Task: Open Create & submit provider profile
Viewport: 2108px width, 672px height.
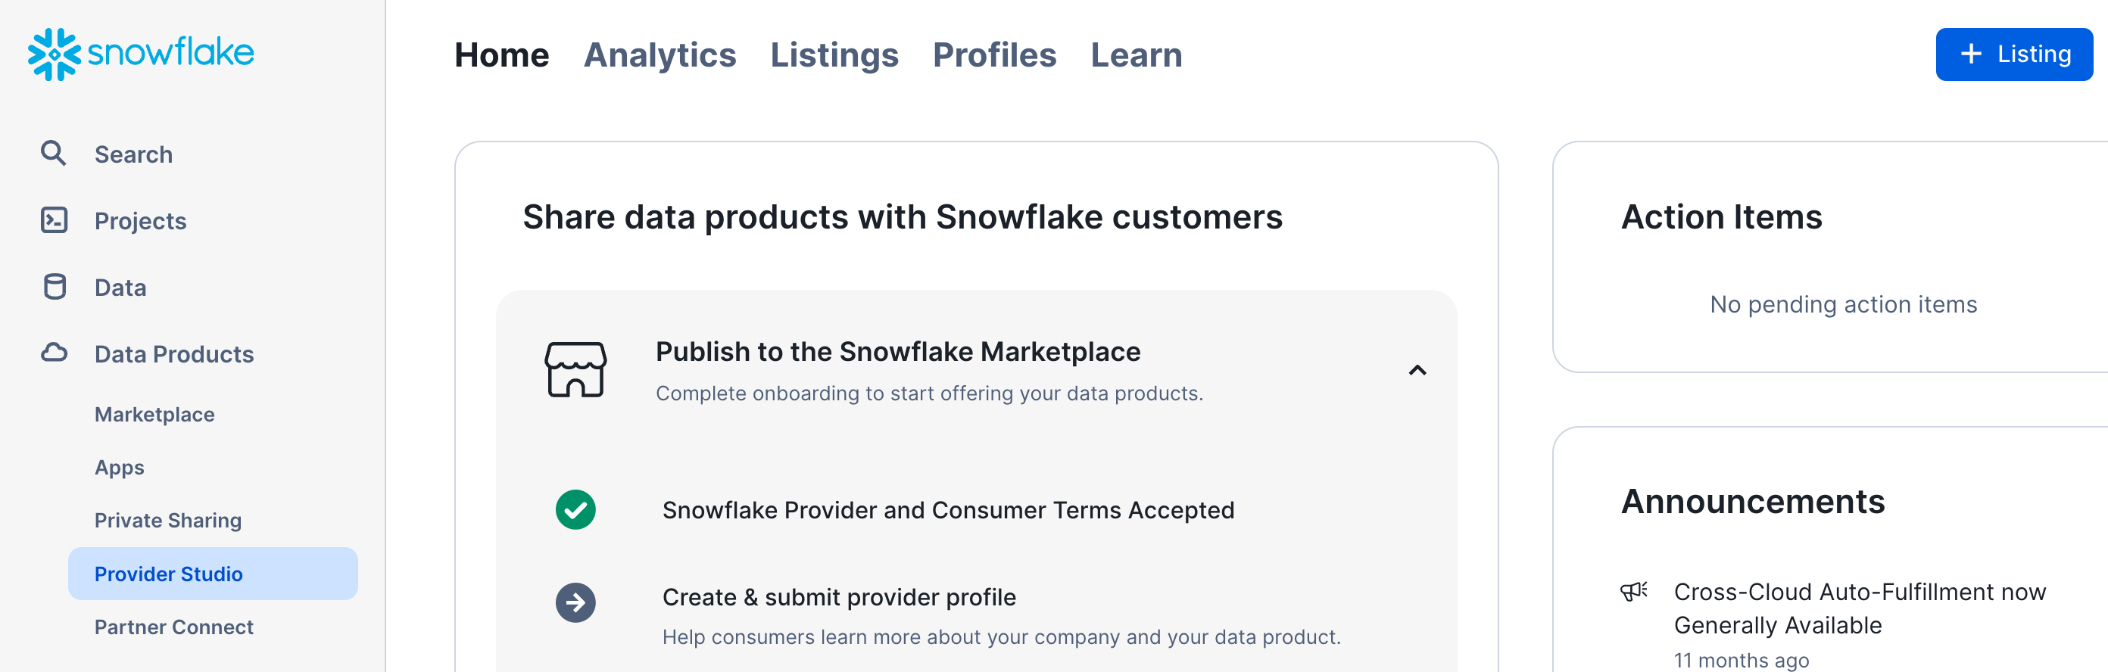Action: coord(839,598)
